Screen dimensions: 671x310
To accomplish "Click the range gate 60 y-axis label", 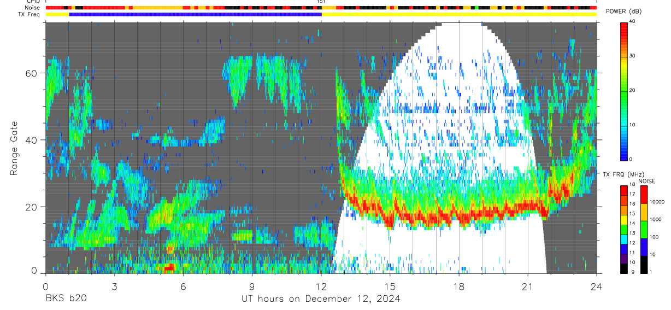I will coord(32,73).
